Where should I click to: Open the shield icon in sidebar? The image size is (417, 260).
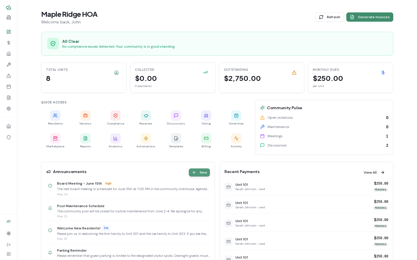pos(9,137)
